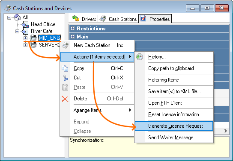Click the Cash Stations tab register icon
The image size is (233, 161).
(x=103, y=18)
